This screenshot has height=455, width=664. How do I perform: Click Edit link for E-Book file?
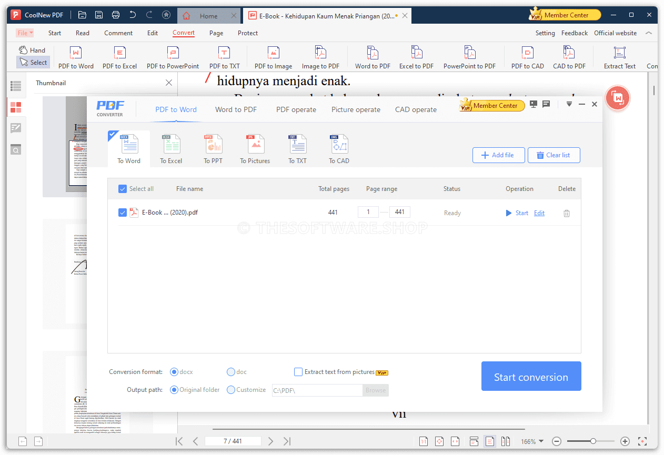click(x=539, y=213)
